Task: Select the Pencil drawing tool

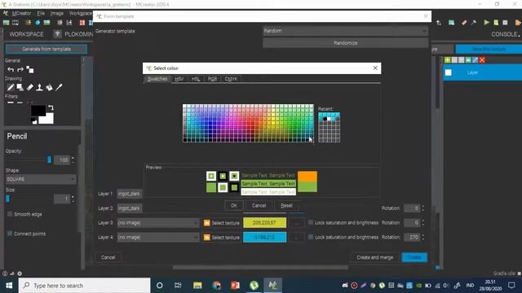Action: click(11, 87)
